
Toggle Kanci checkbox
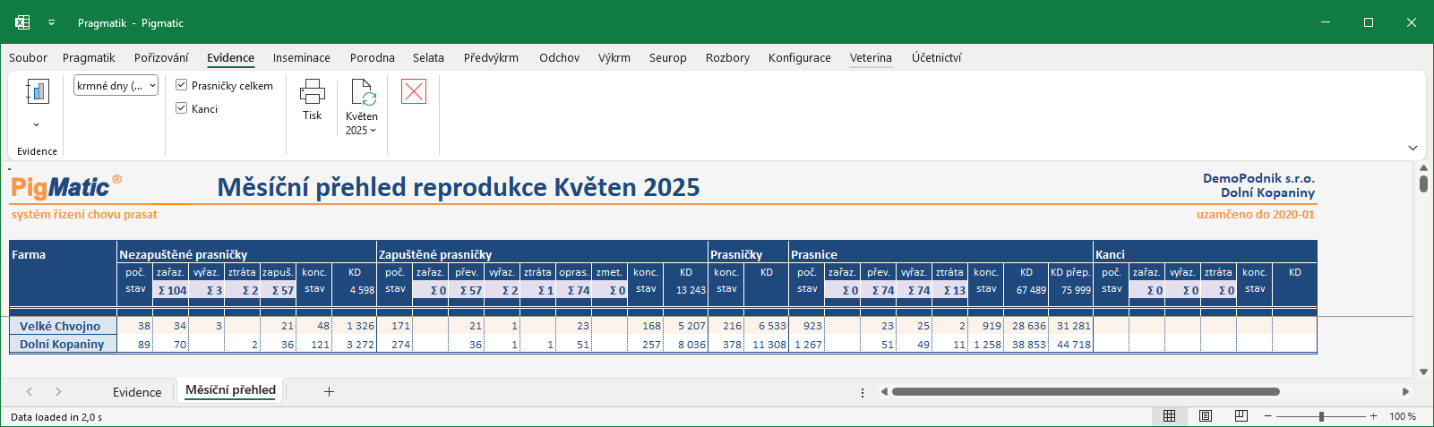click(182, 108)
